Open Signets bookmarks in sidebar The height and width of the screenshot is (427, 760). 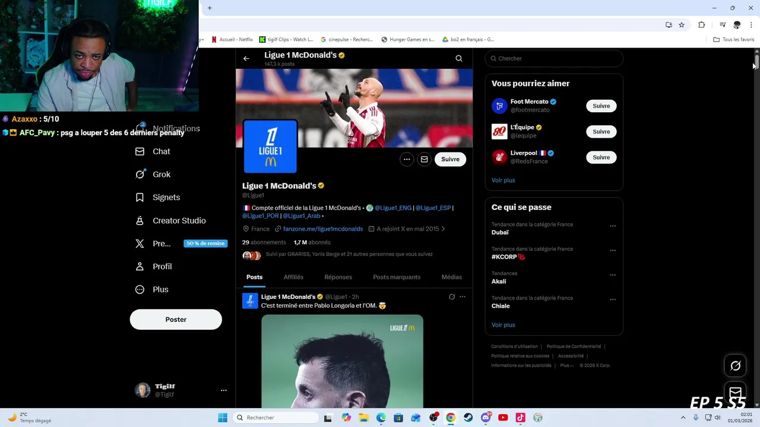tap(157, 197)
